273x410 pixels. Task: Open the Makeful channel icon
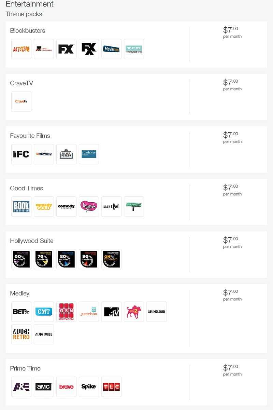[x=111, y=207]
